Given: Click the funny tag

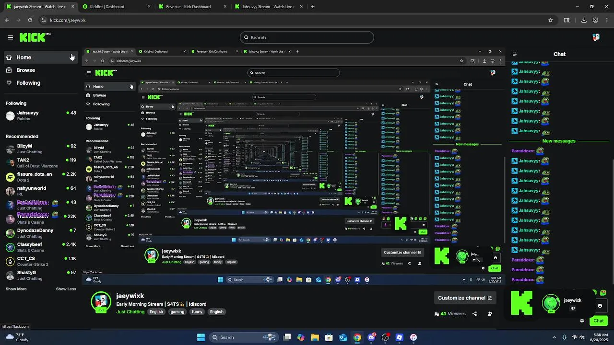Looking at the screenshot, I should [197, 312].
